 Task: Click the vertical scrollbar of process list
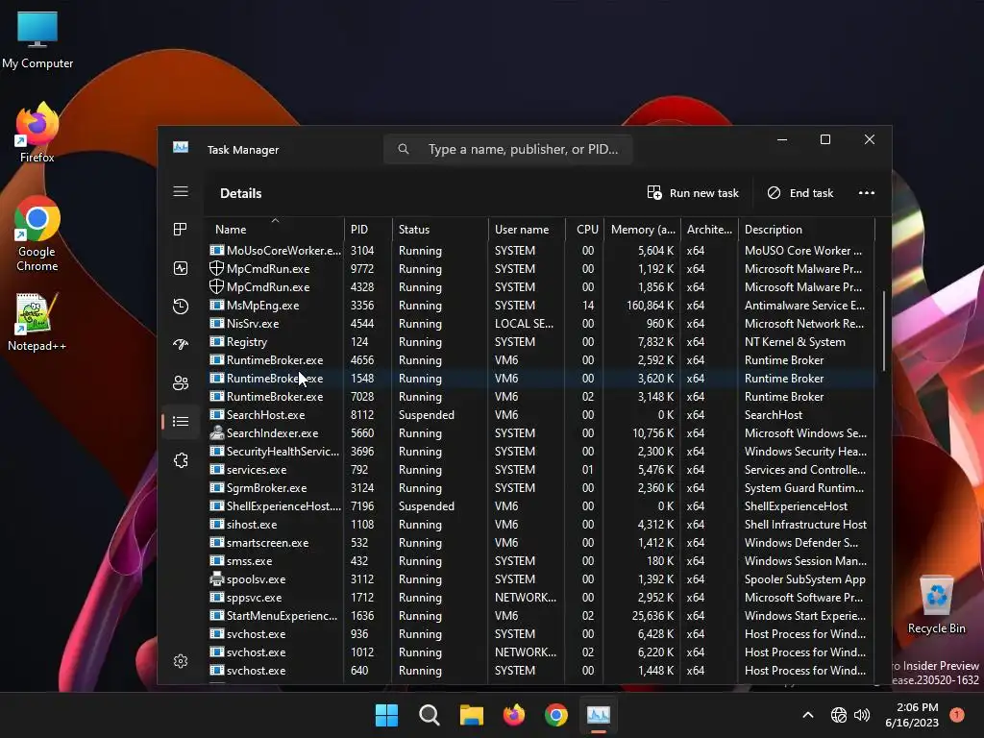[884, 331]
